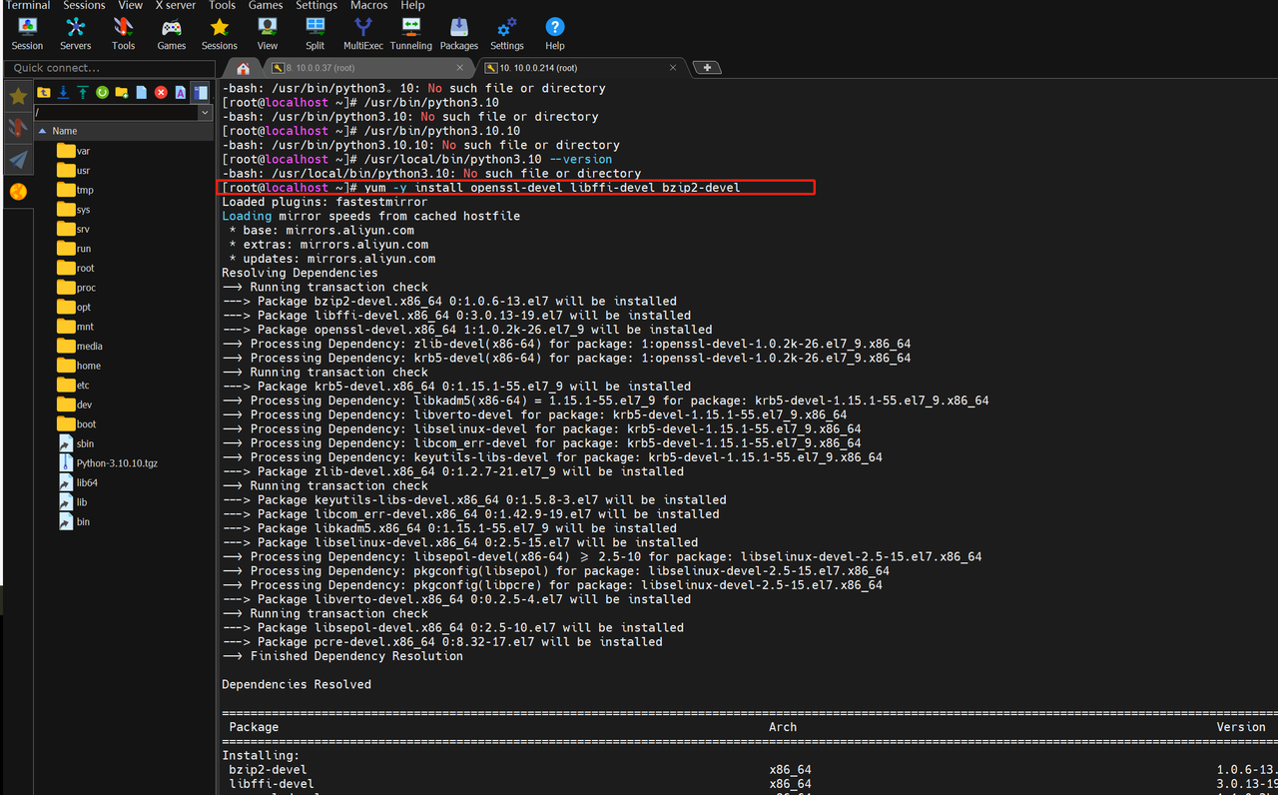1278x795 pixels.
Task: Sort files by Name column header
Action: tap(65, 131)
